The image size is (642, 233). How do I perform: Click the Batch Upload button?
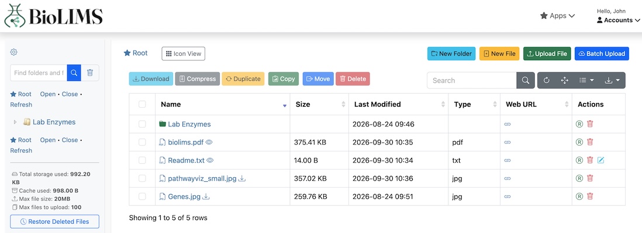click(x=602, y=54)
